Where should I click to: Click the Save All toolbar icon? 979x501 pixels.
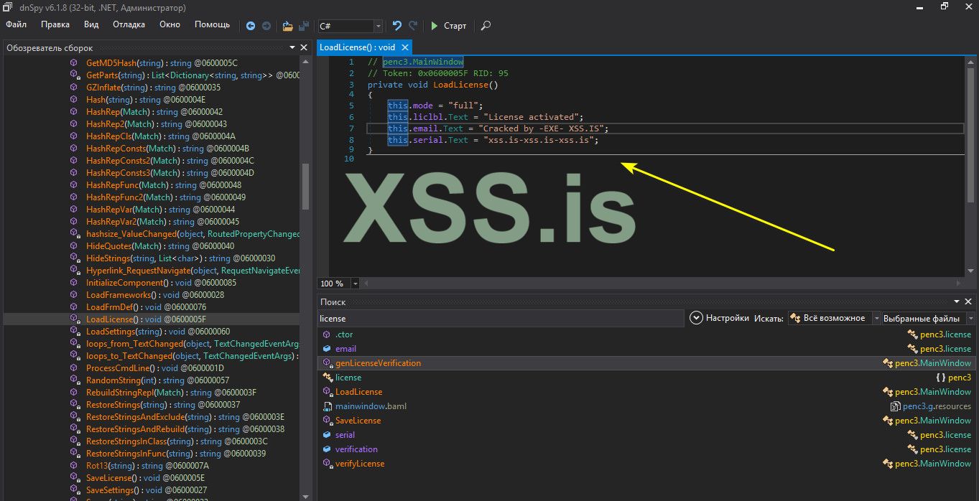click(304, 26)
